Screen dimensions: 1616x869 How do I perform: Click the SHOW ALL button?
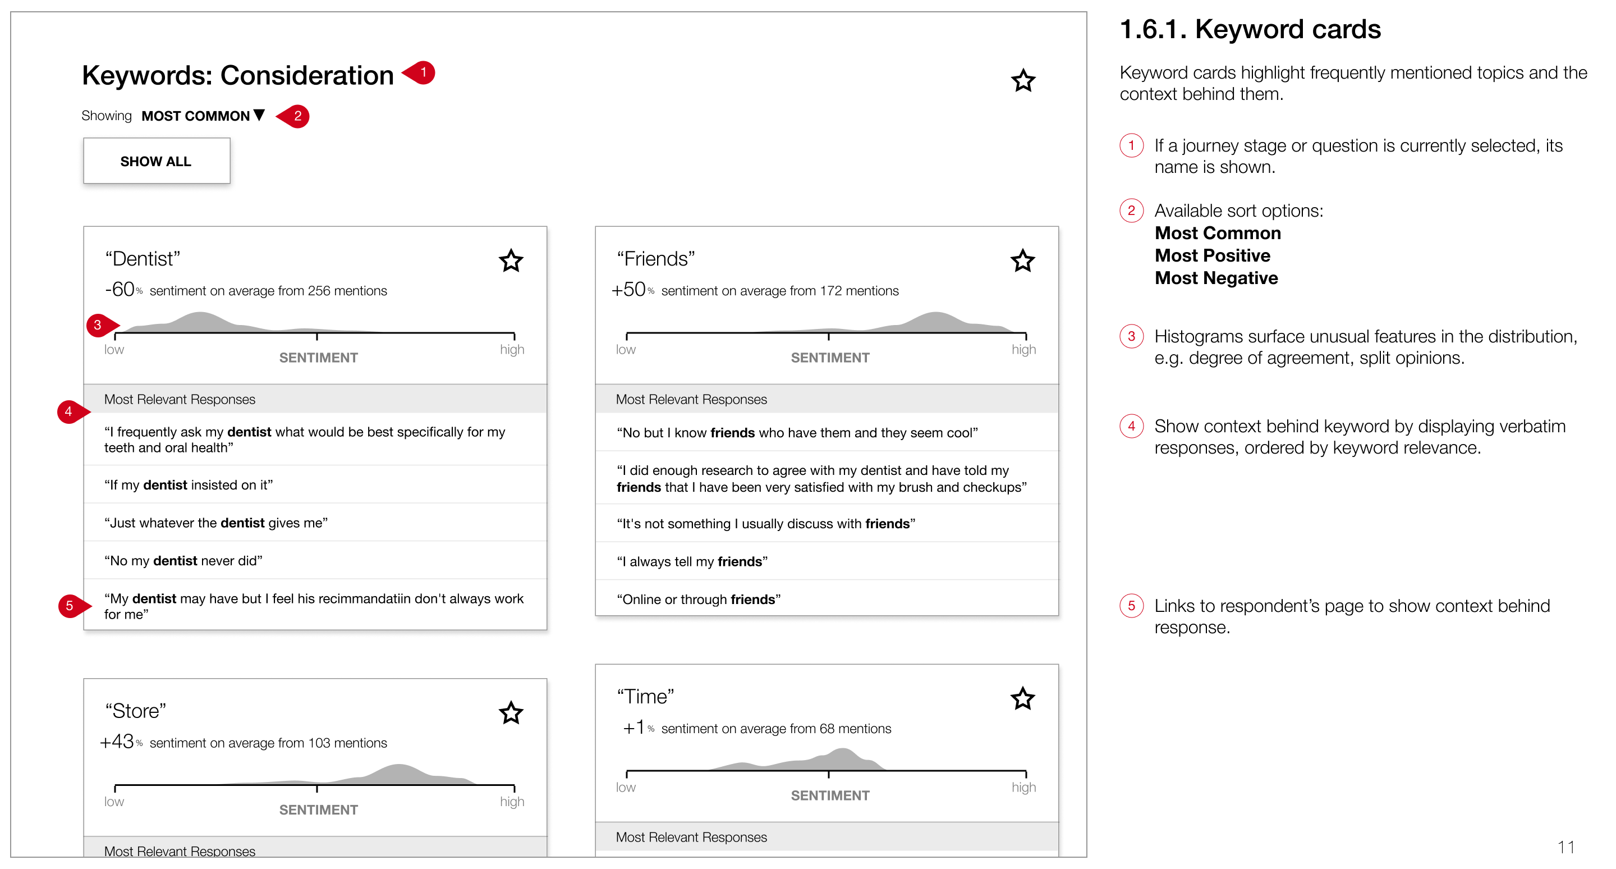point(156,161)
